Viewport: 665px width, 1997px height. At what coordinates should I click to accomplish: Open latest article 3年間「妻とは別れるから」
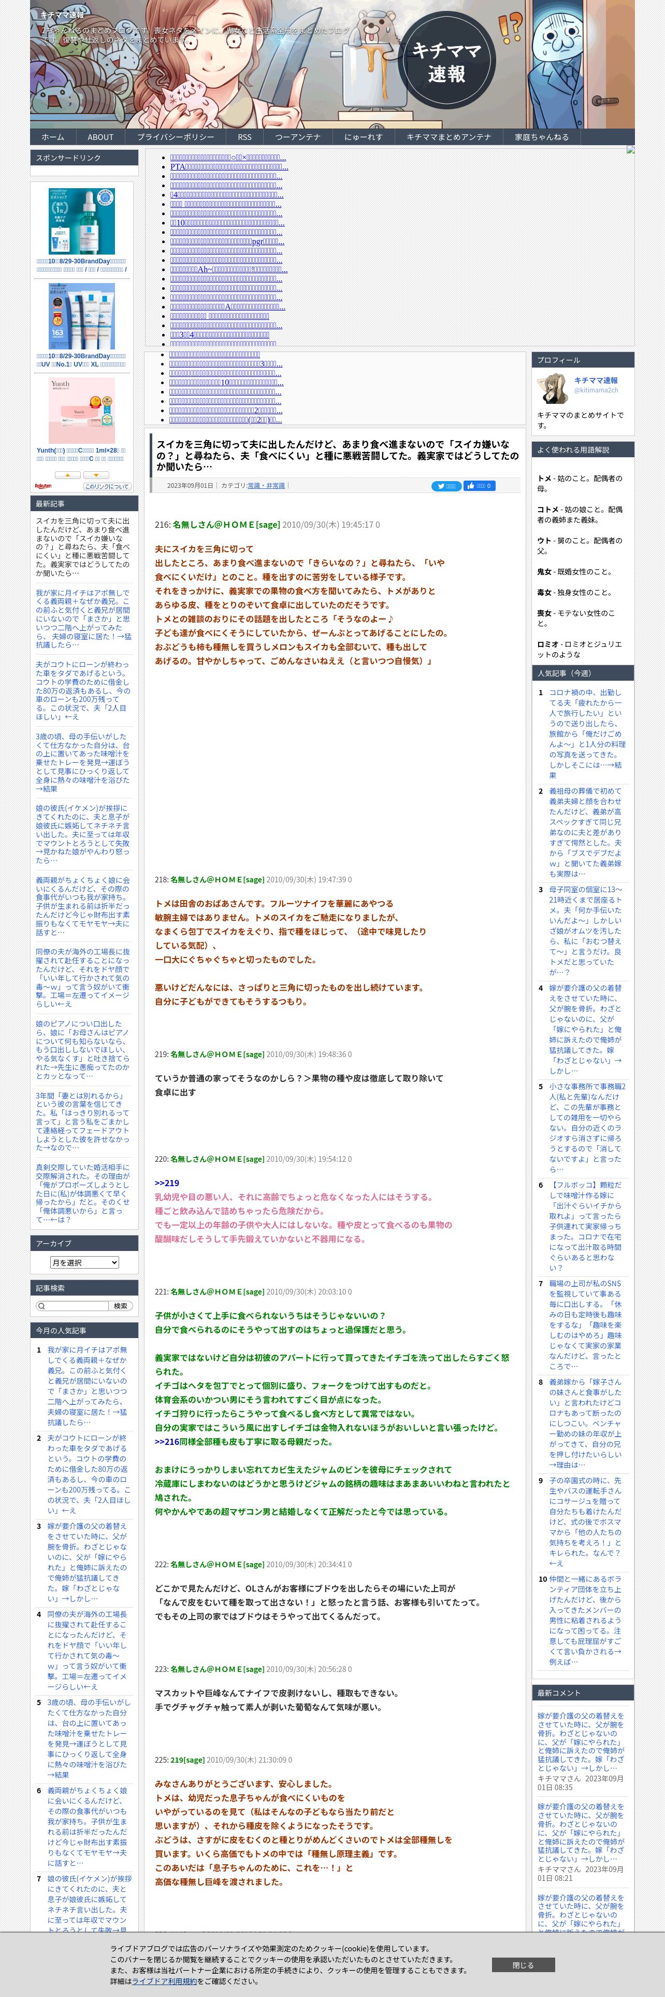83,1122
